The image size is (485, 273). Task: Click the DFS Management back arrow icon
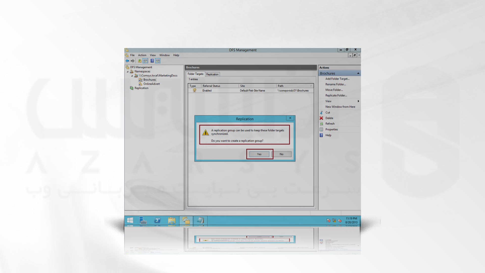127,61
